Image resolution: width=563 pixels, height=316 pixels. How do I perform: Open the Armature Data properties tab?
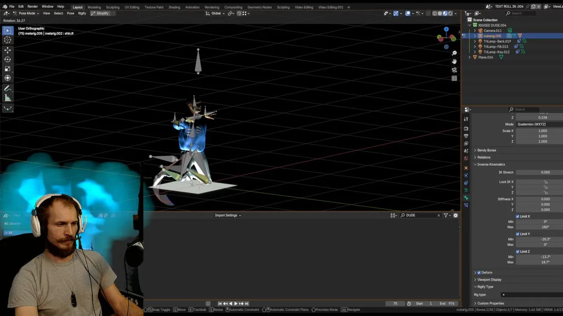point(466,190)
